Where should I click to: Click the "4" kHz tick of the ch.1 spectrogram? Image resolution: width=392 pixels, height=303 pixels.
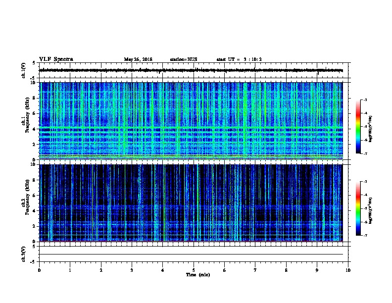tap(35, 129)
